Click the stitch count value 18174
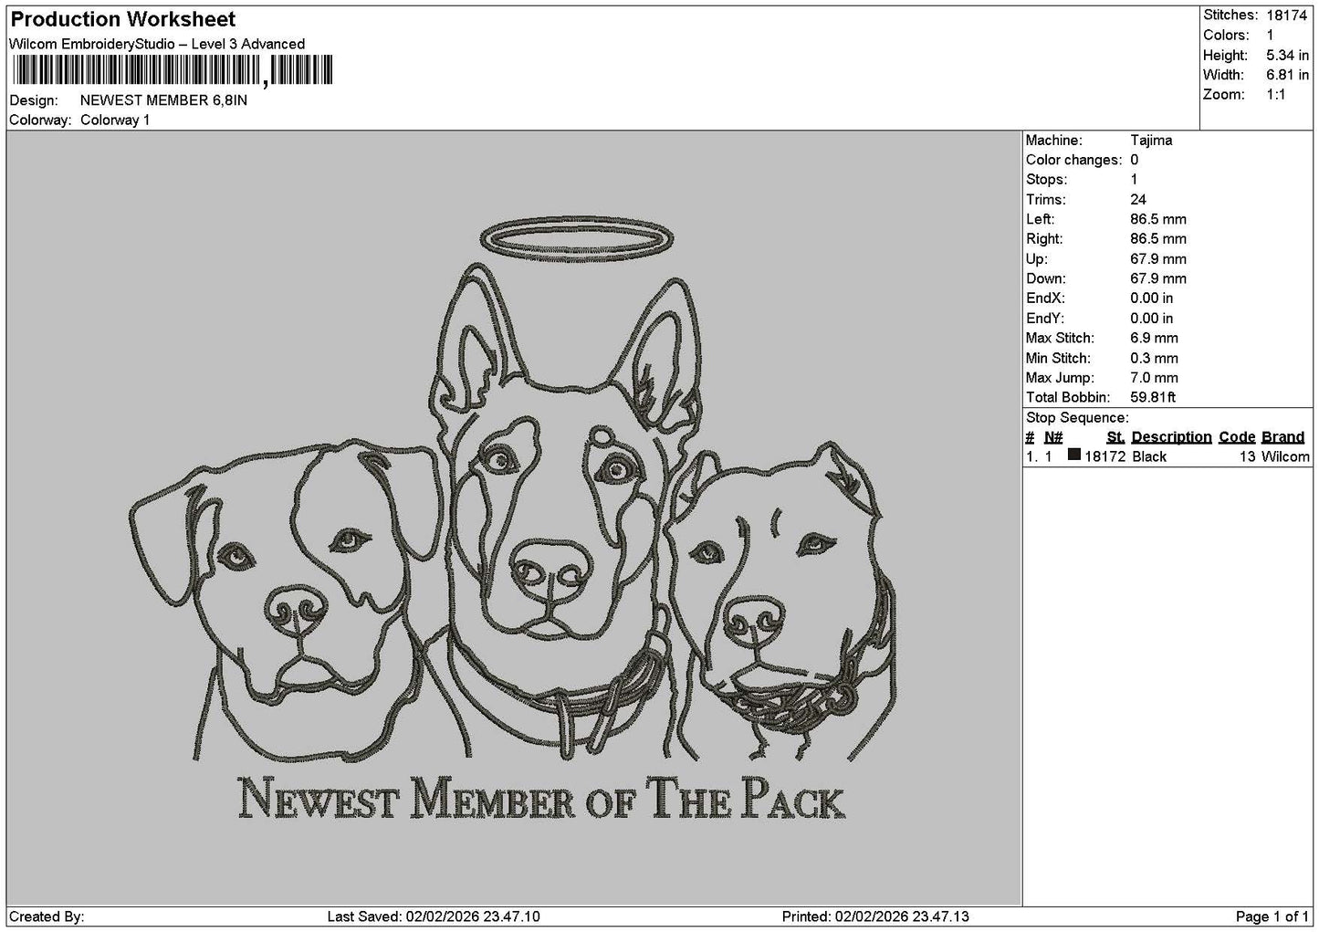This screenshot has width=1319, height=932. [1287, 16]
